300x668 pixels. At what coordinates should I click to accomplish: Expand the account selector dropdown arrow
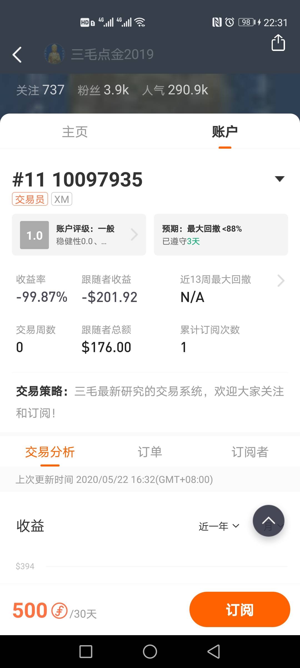(279, 179)
